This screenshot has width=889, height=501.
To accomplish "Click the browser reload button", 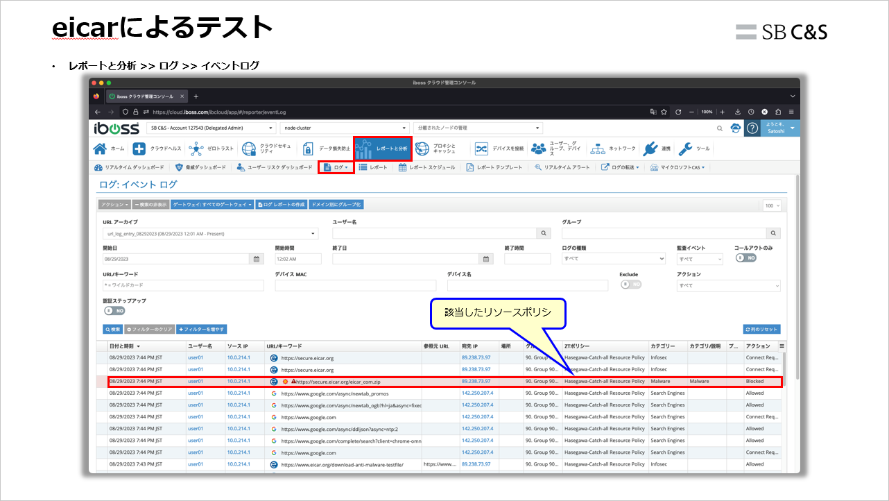I will click(677, 112).
